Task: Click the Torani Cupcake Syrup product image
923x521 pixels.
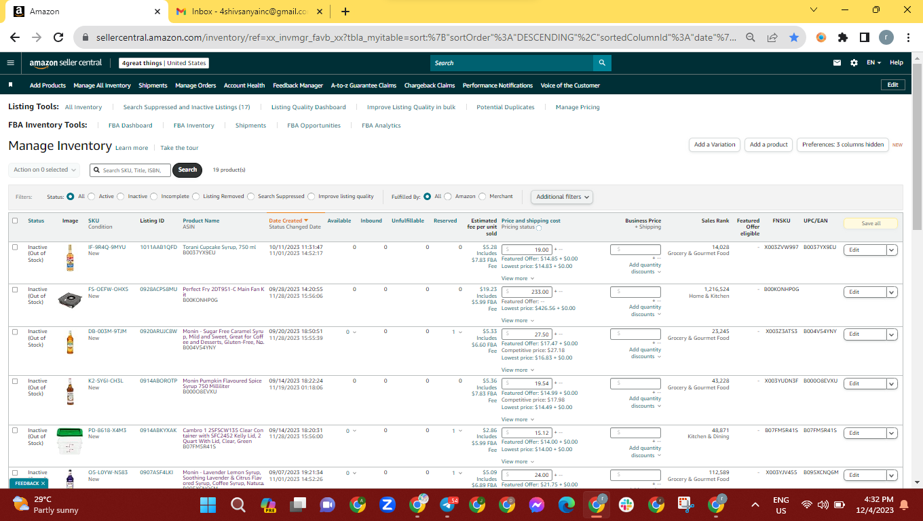Action: (x=70, y=258)
